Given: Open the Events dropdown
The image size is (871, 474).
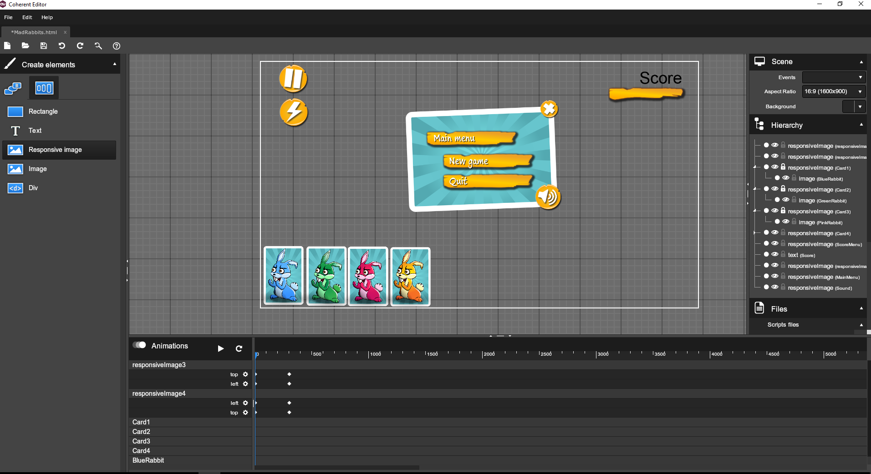Looking at the screenshot, I should click(x=833, y=77).
